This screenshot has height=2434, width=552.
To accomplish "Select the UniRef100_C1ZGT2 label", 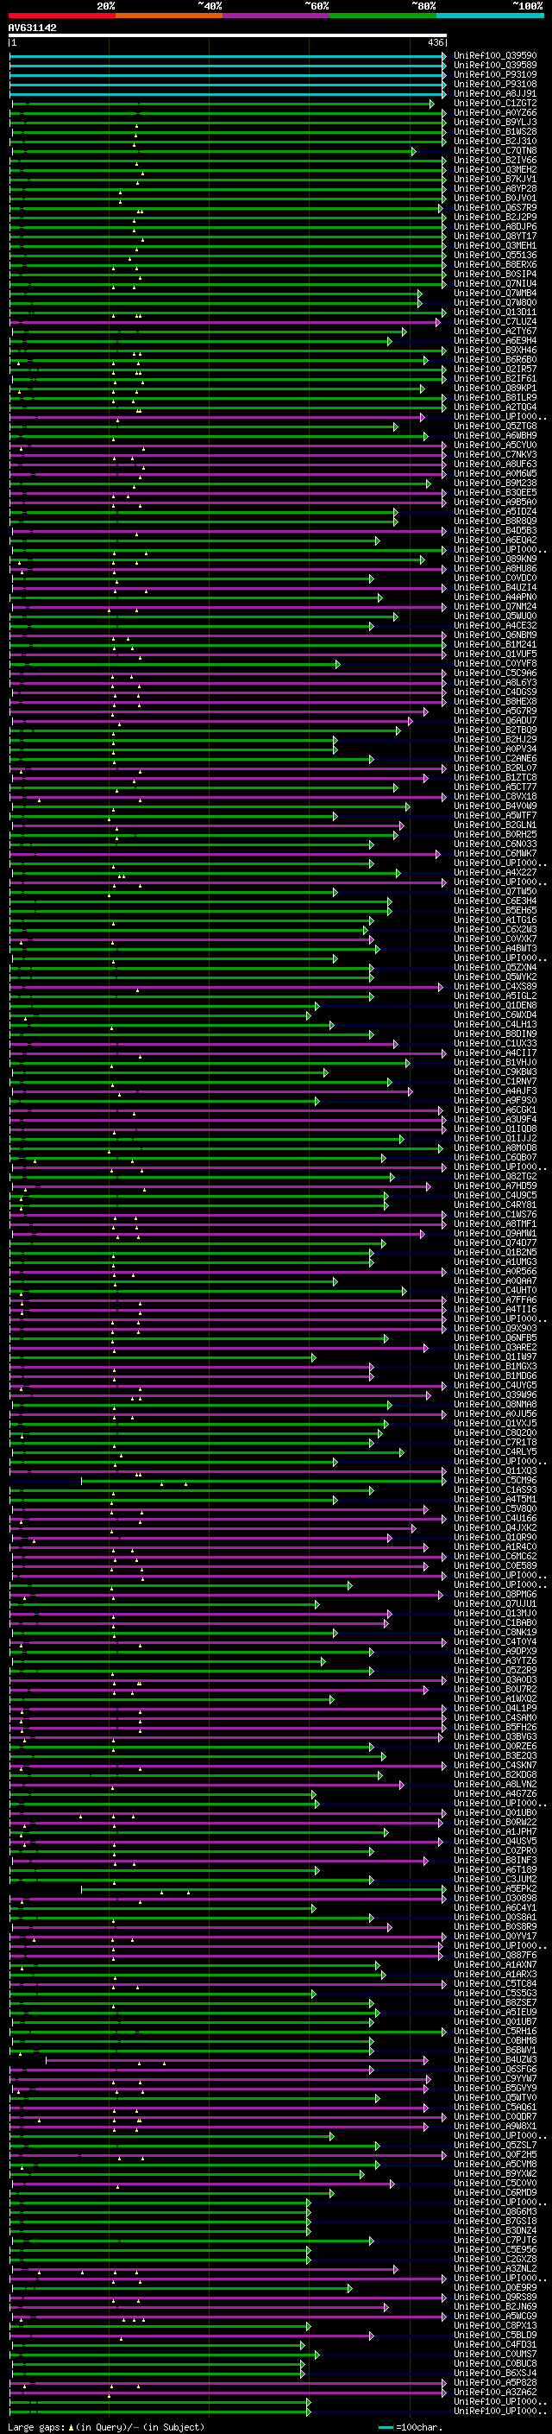I will pyautogui.click(x=495, y=103).
